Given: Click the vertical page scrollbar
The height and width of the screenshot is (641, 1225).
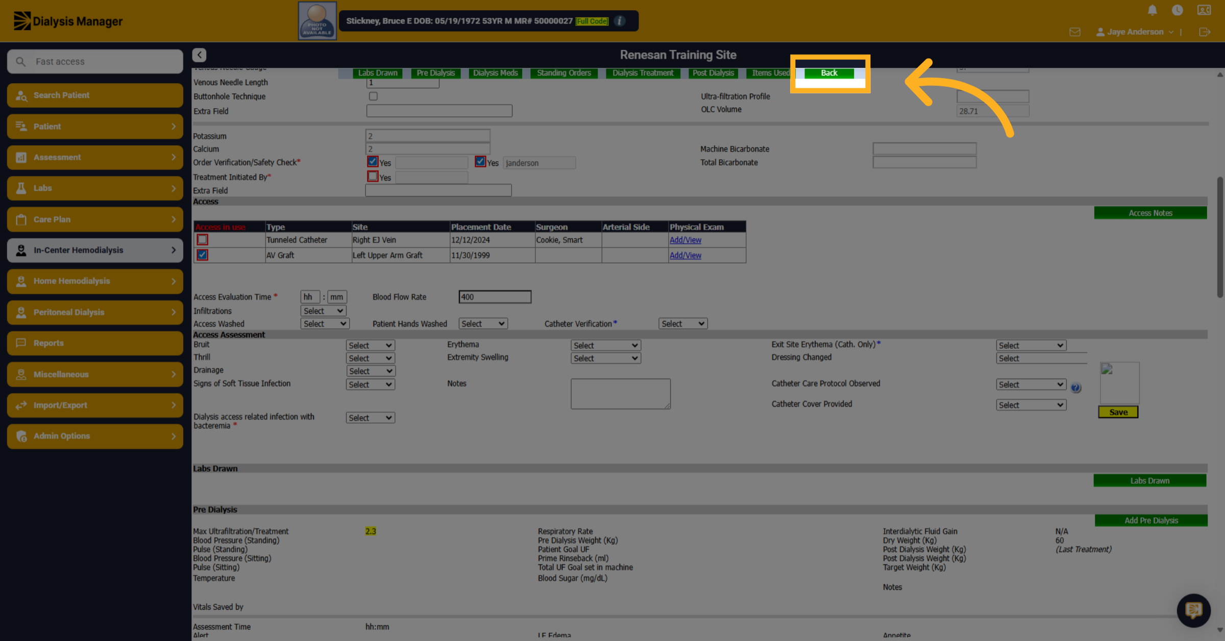Looking at the screenshot, I should click(x=1220, y=238).
